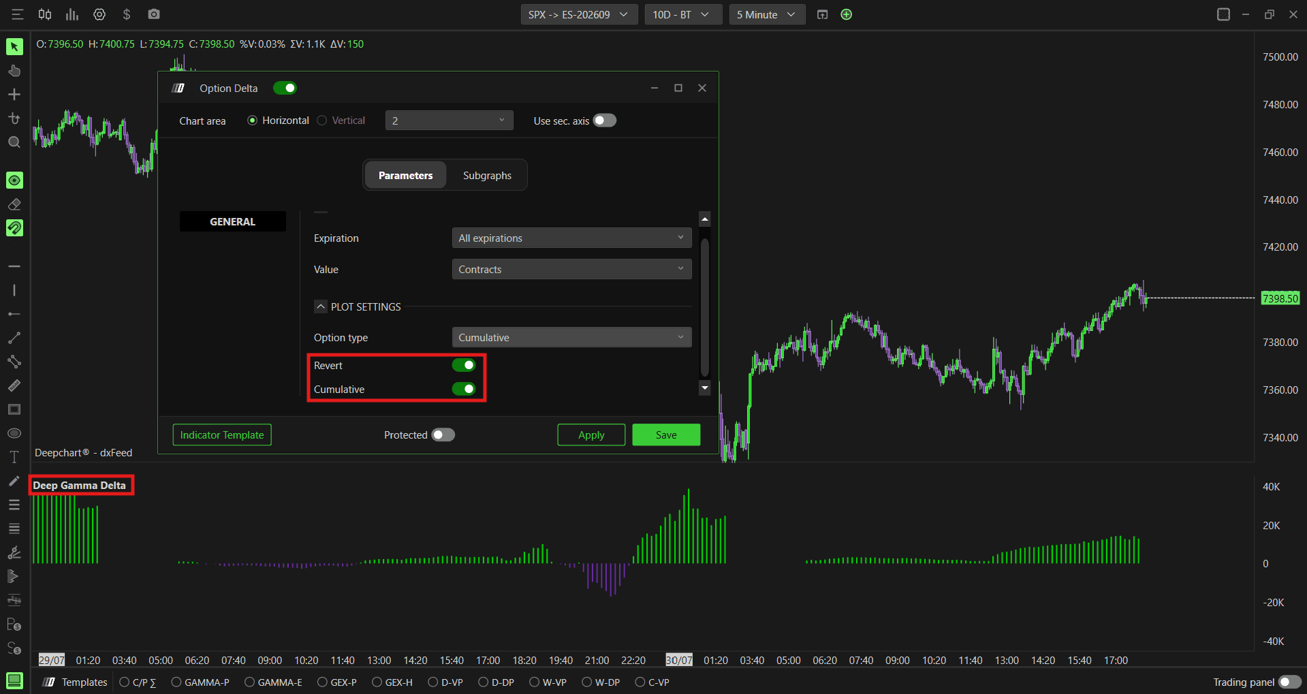Viewport: 1307px width, 694px height.
Task: Select the eraser tool
Action: 14,204
